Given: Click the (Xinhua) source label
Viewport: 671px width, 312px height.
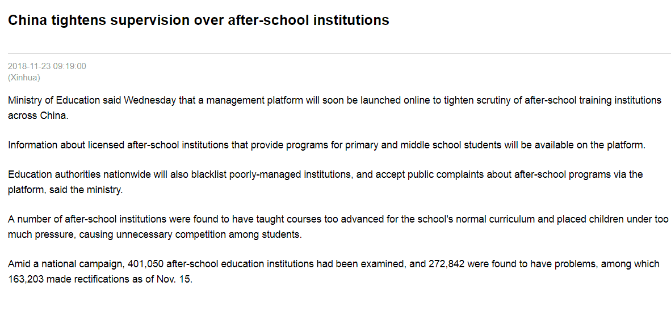Looking at the screenshot, I should [x=24, y=78].
